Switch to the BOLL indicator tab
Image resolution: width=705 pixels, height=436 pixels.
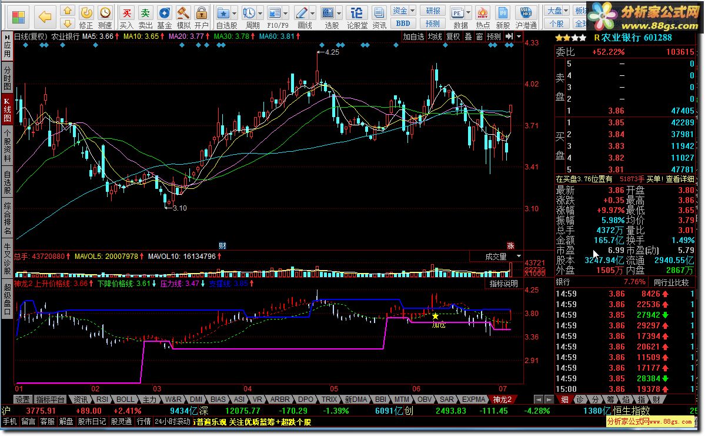[125, 400]
